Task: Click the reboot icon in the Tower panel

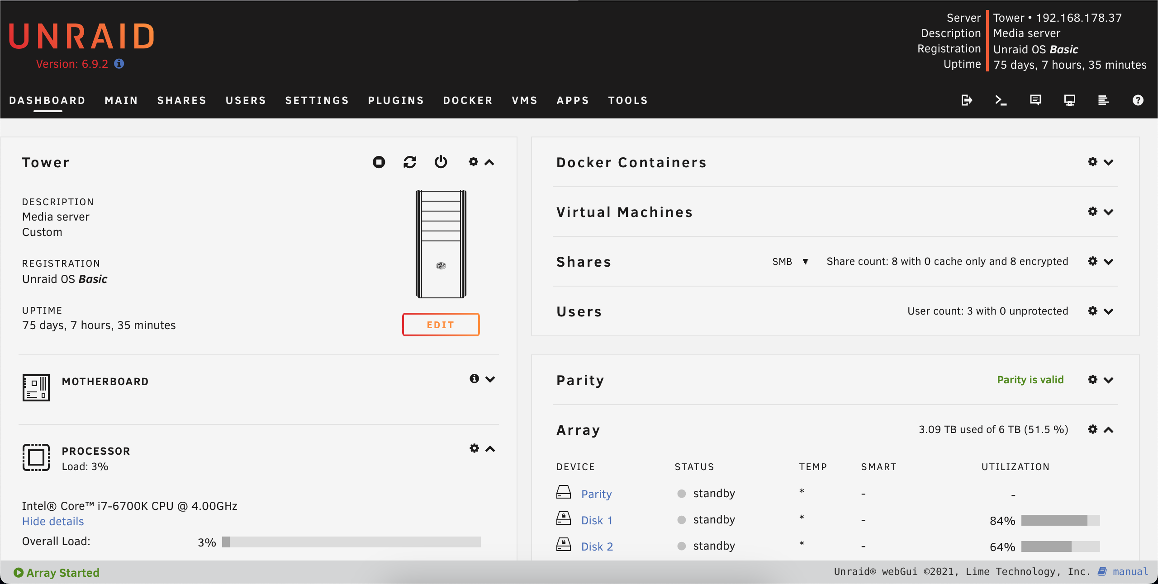Action: 410,162
